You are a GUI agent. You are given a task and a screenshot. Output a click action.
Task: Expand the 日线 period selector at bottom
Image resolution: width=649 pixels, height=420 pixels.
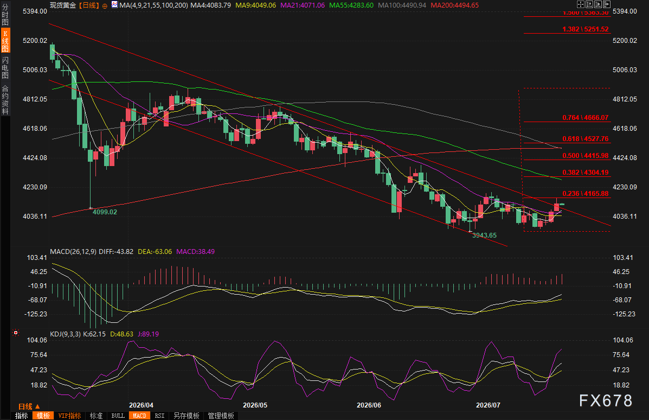pyautogui.click(x=29, y=406)
